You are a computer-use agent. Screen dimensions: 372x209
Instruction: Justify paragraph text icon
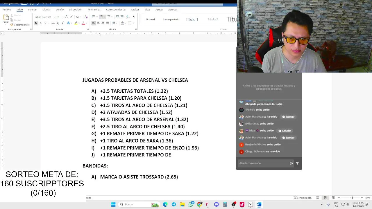click(108, 23)
